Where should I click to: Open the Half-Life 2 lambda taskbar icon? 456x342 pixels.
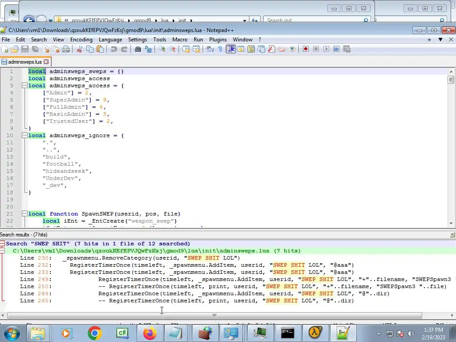tap(315, 333)
